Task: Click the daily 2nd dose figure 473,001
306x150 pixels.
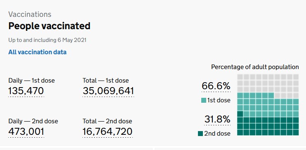Action: point(26,132)
